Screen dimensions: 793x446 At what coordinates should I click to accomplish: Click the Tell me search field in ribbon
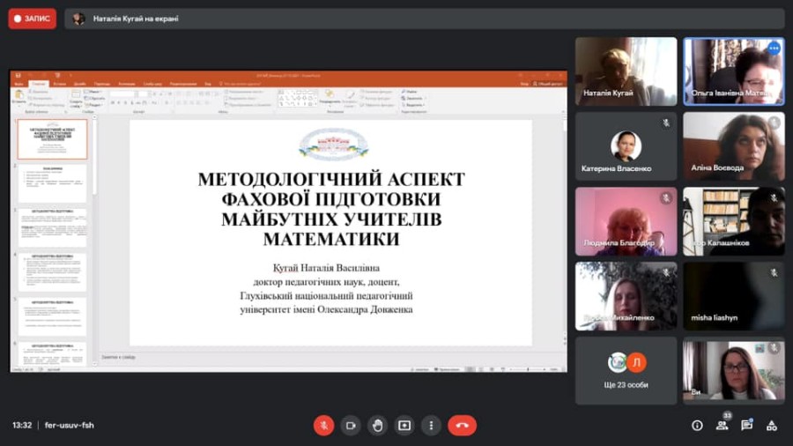[241, 84]
